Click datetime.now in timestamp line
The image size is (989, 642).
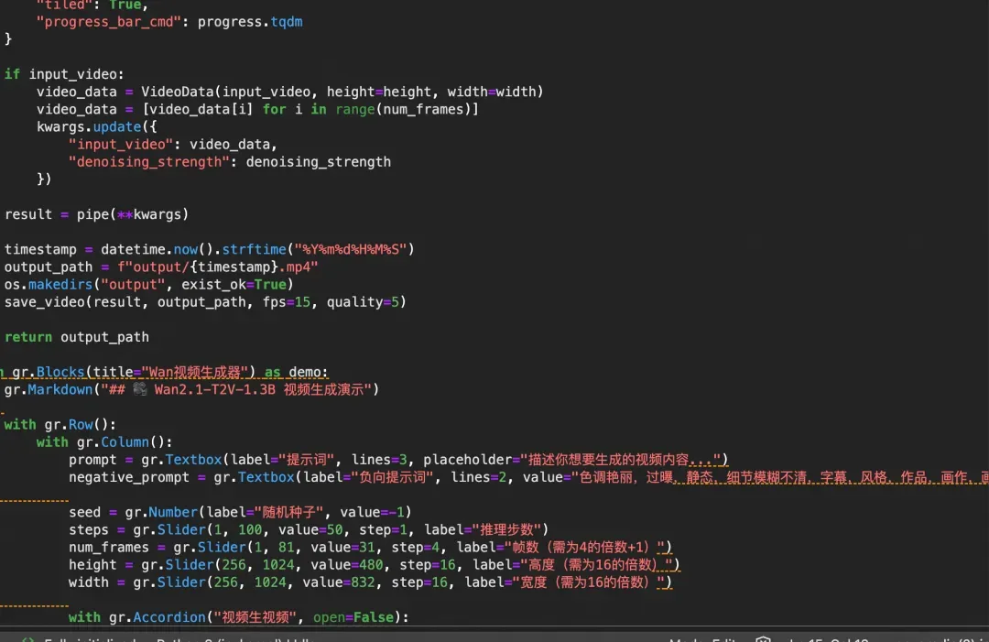[x=149, y=250]
